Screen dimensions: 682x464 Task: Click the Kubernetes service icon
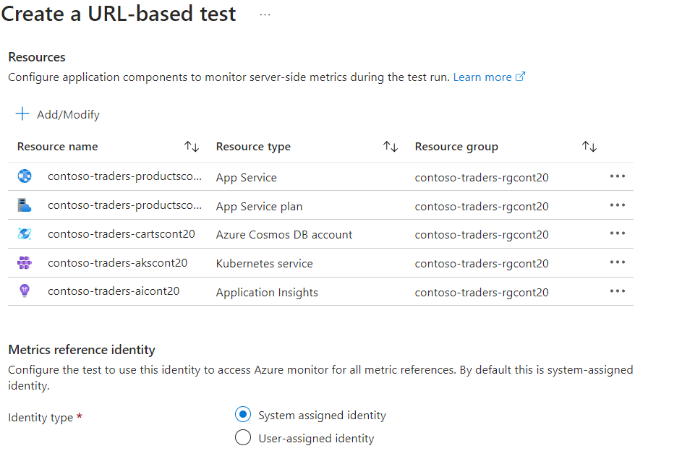25,262
